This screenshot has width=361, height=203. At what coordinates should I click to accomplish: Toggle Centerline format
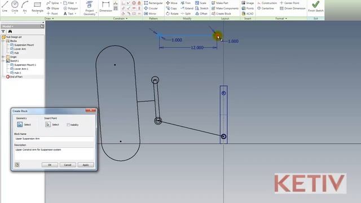pos(266,8)
